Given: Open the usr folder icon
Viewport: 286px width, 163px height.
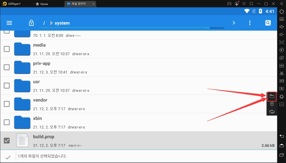Looking at the screenshot, I should tap(22, 86).
